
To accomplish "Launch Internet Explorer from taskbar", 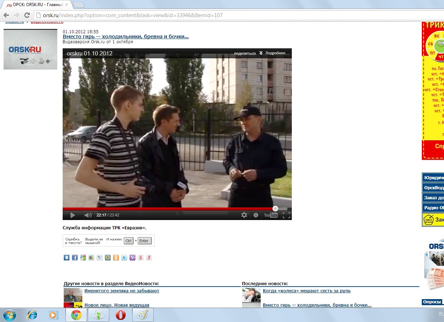I will click(32, 315).
